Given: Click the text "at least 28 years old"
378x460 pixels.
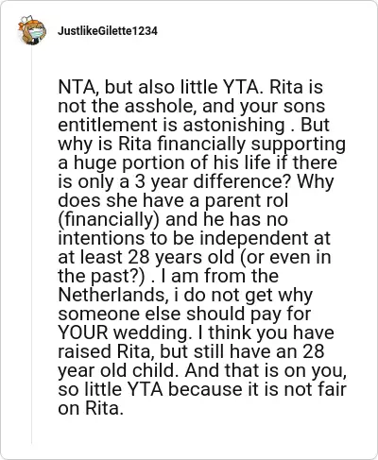Looking at the screenshot, I should 146,257.
